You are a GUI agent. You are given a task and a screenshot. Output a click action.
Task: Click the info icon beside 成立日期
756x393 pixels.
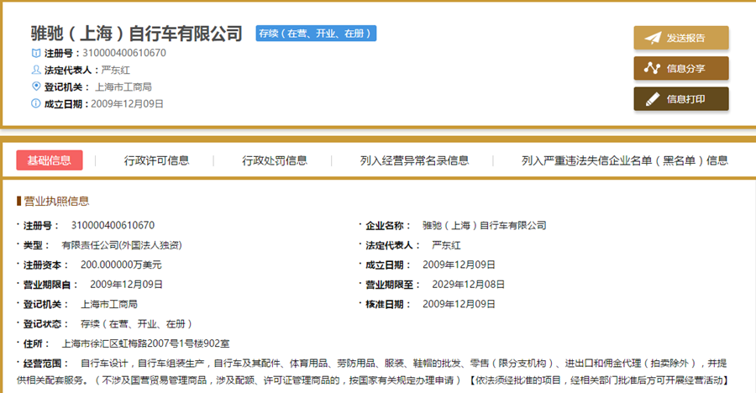(x=35, y=103)
